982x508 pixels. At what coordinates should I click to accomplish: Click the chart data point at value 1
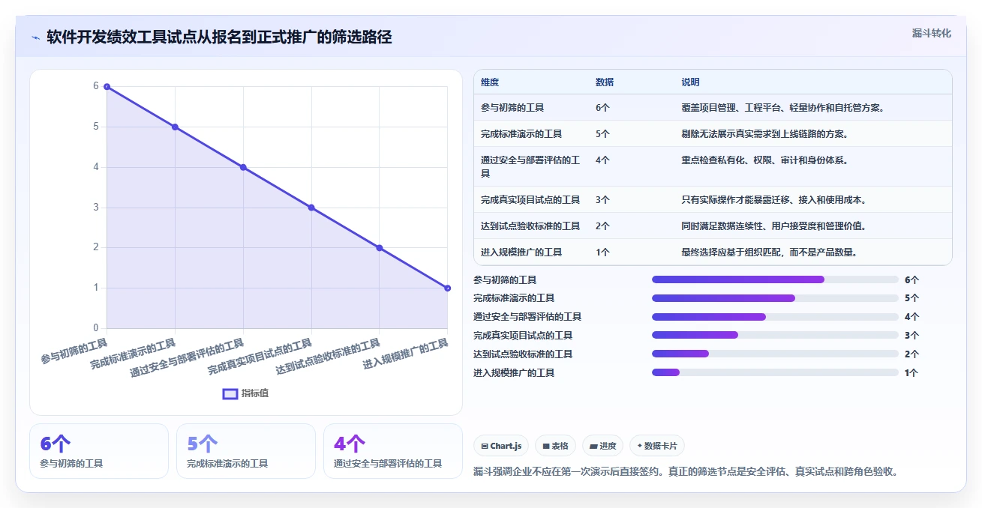[x=447, y=288]
